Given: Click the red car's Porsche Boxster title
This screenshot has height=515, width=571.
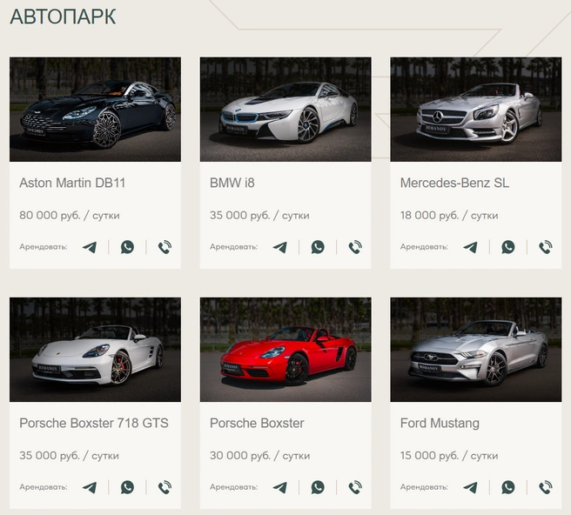Looking at the screenshot, I should tap(257, 423).
